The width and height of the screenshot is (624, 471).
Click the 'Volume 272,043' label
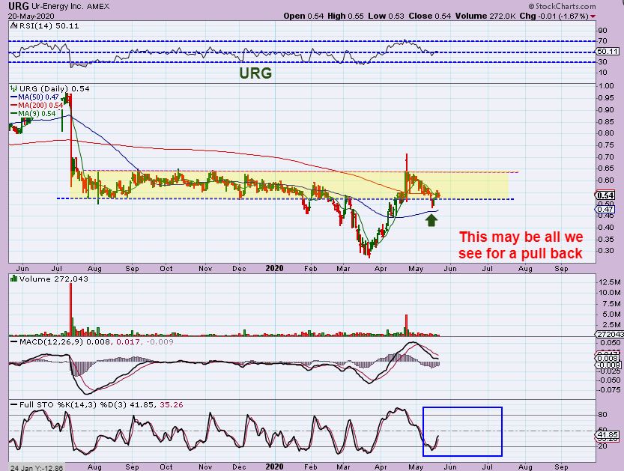click(54, 279)
